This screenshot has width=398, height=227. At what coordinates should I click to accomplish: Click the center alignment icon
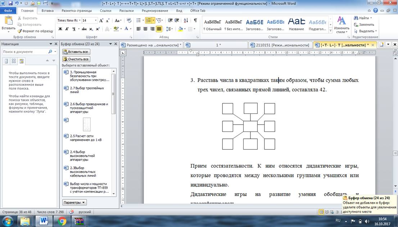pyautogui.click(x=145, y=29)
